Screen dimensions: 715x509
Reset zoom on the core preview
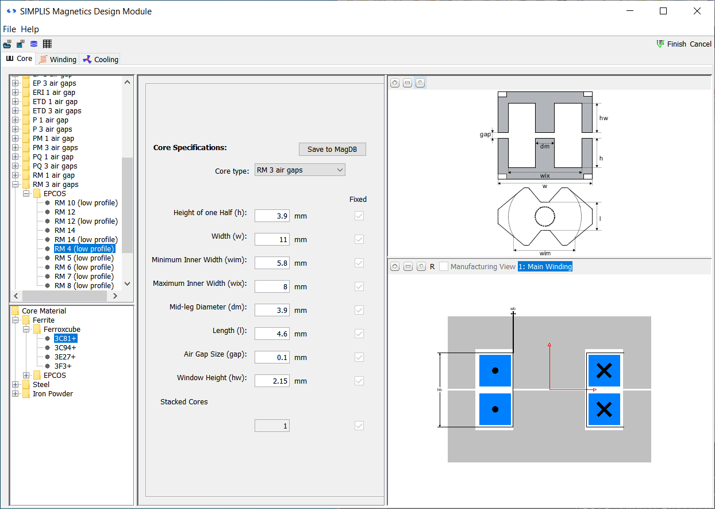[x=420, y=82]
